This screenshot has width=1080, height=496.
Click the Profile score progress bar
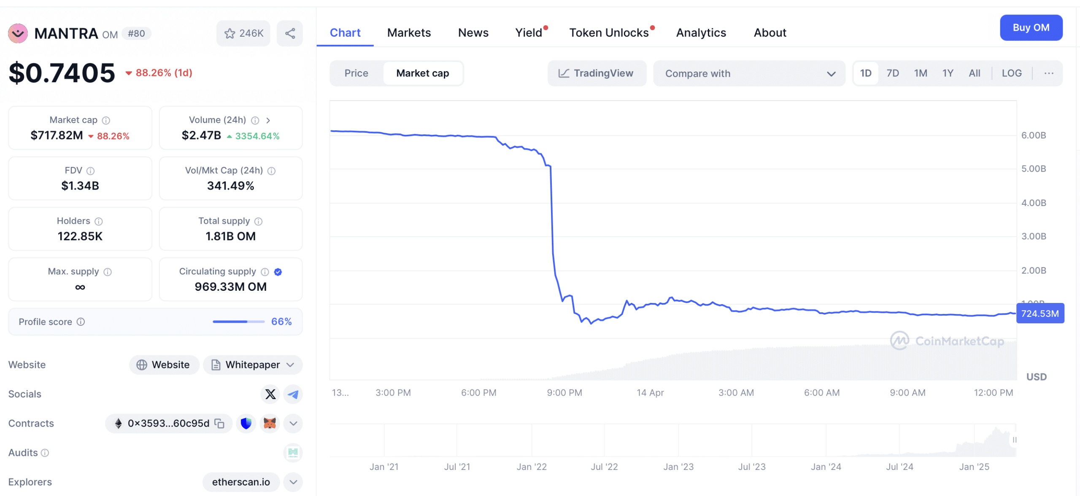pos(238,322)
